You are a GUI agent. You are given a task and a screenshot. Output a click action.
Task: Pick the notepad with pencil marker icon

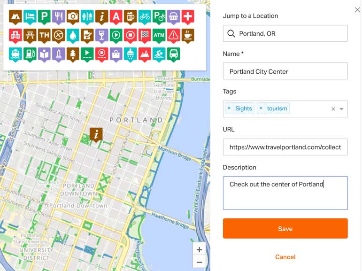tap(87, 36)
